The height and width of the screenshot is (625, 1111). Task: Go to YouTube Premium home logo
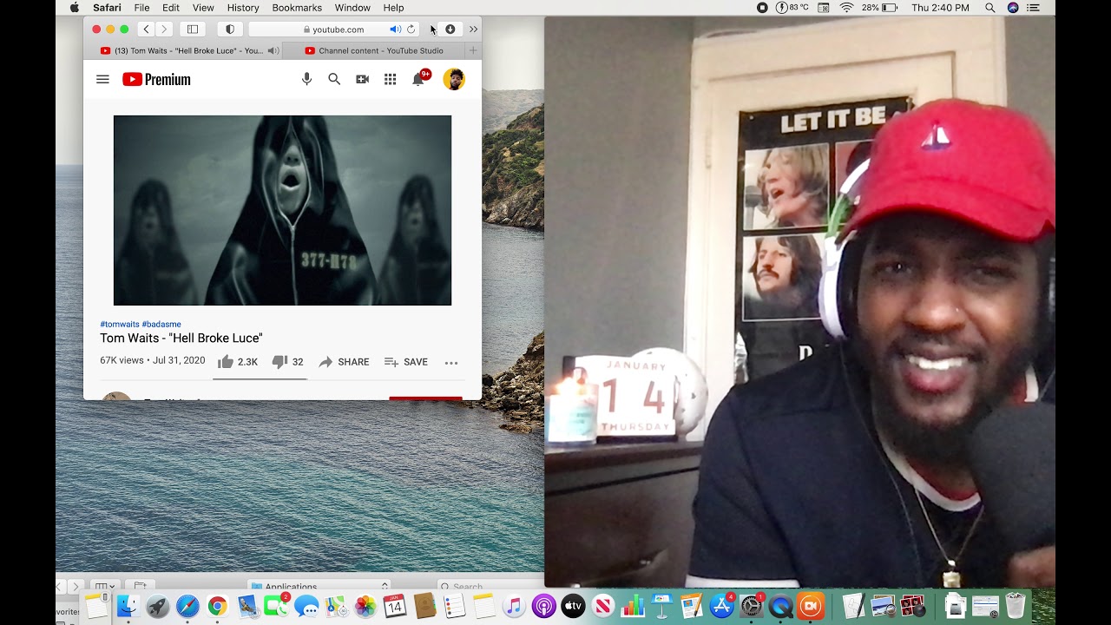pos(156,80)
